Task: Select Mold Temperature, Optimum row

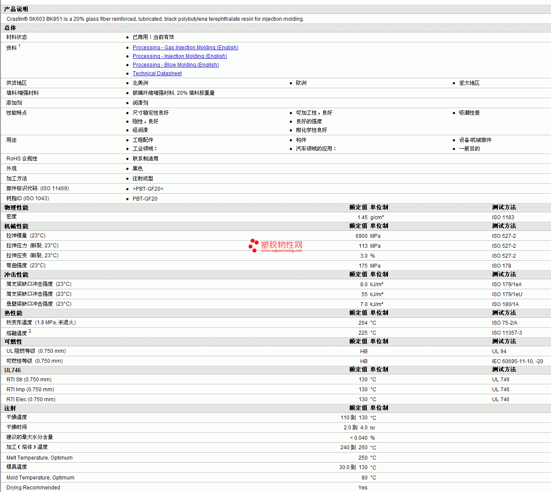Action: tap(275, 478)
